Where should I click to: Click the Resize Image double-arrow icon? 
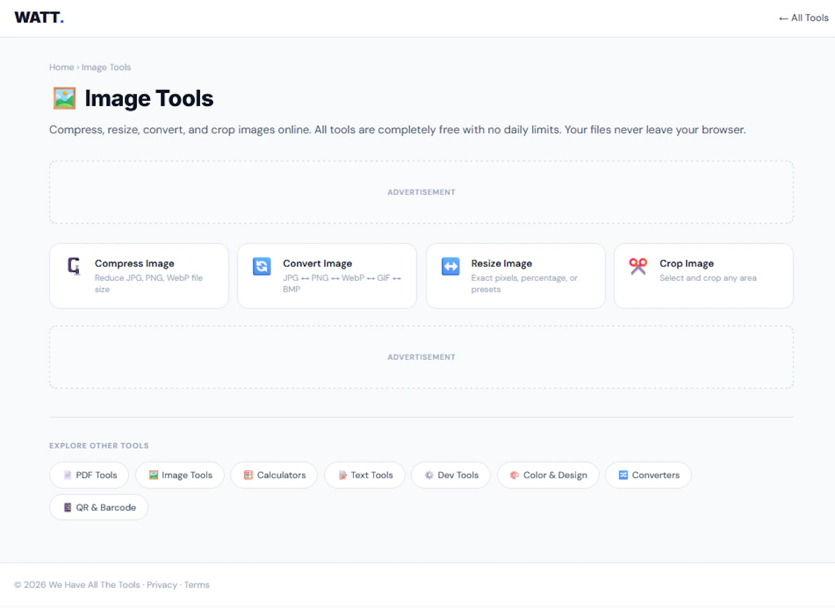click(450, 266)
